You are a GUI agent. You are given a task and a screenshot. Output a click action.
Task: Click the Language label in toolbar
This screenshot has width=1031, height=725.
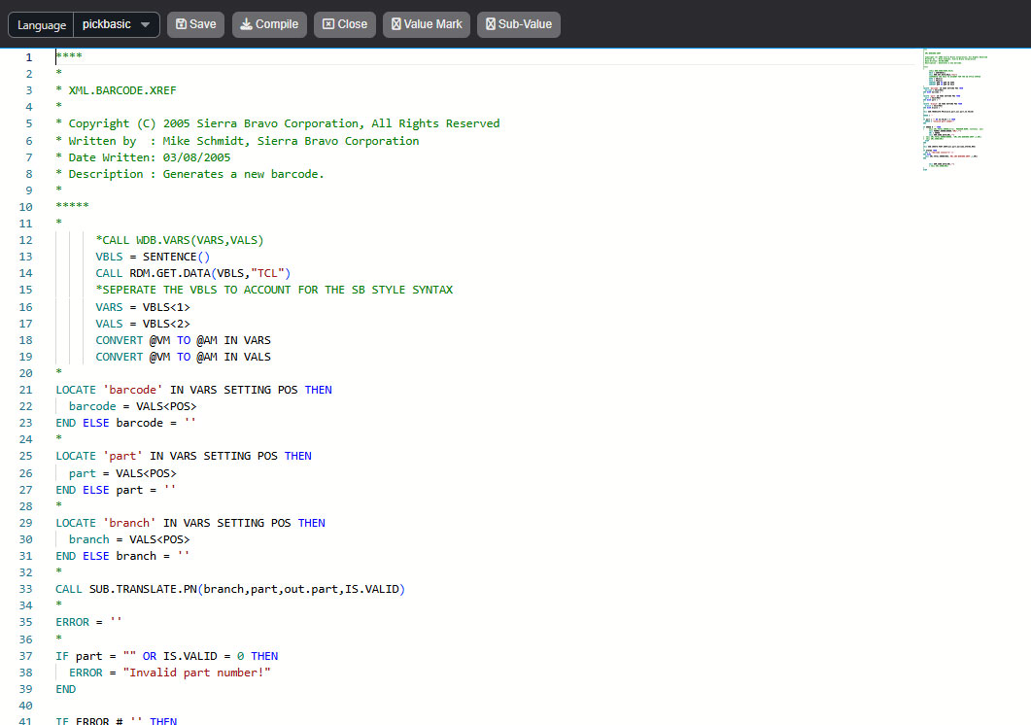pos(42,24)
